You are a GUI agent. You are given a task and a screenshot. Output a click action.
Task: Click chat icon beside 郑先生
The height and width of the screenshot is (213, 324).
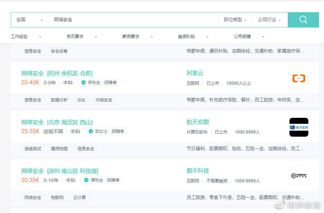(83, 83)
